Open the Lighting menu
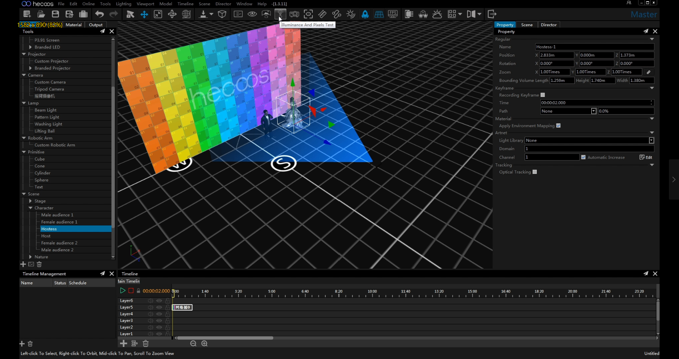The height and width of the screenshot is (359, 679). [124, 4]
